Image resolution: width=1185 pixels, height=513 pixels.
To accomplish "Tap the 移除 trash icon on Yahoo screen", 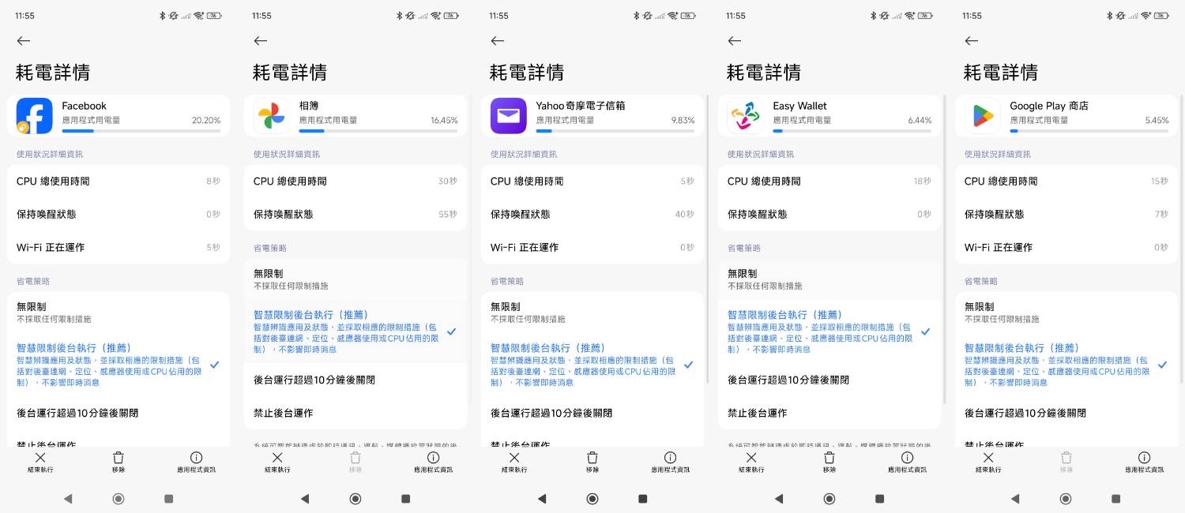I will point(592,462).
